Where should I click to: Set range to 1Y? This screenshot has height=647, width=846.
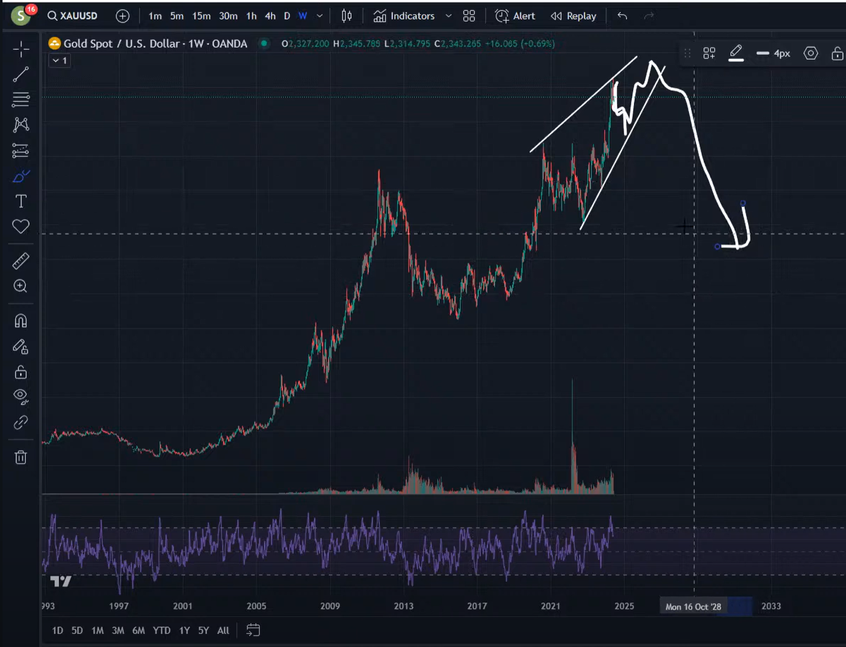click(x=185, y=631)
